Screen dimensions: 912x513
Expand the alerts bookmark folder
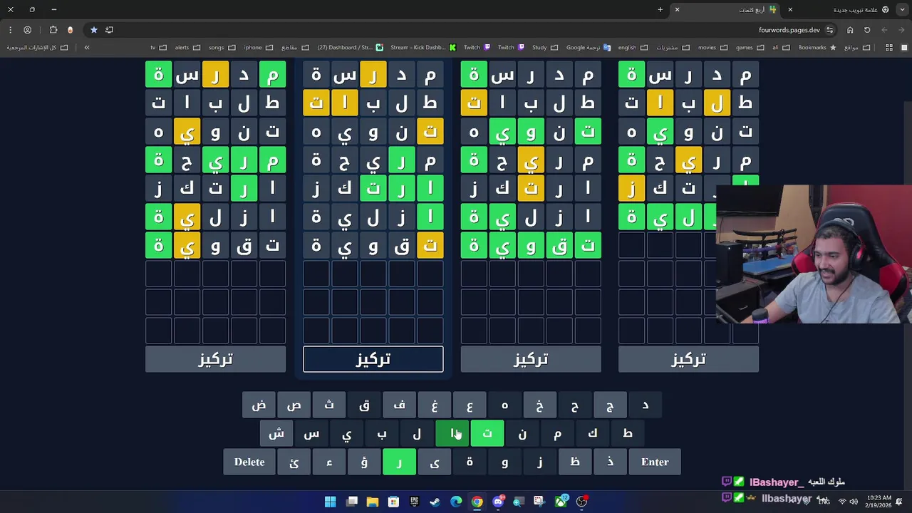pyautogui.click(x=187, y=48)
